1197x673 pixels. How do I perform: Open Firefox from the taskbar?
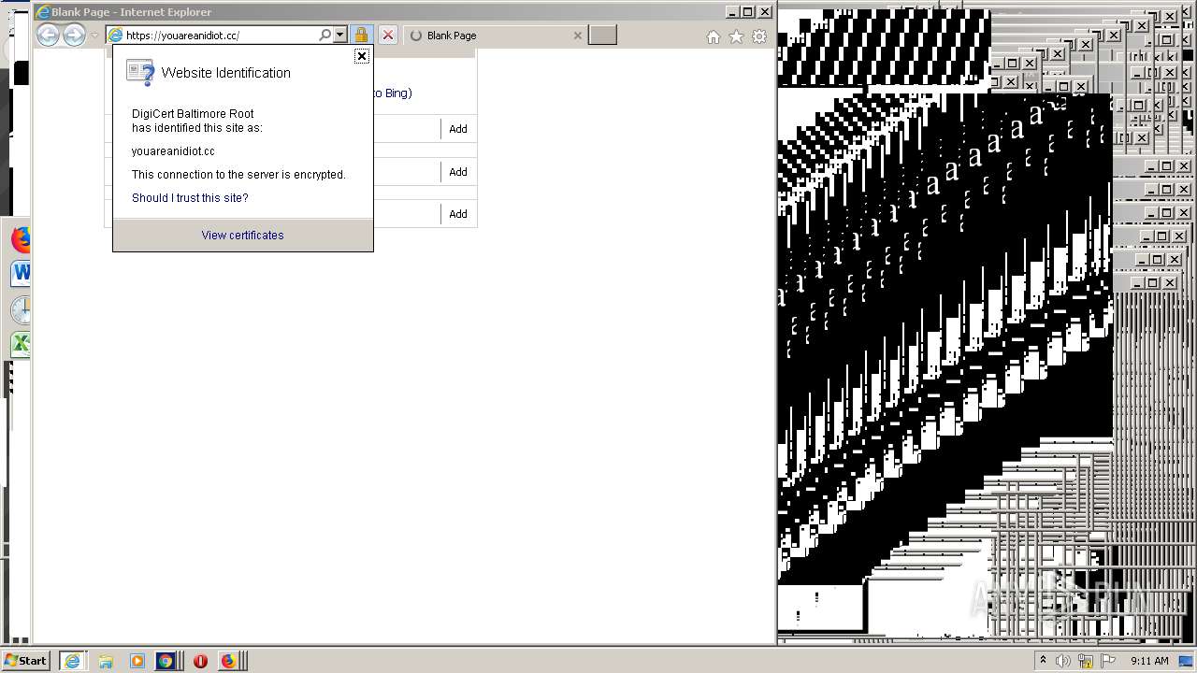pos(228,661)
